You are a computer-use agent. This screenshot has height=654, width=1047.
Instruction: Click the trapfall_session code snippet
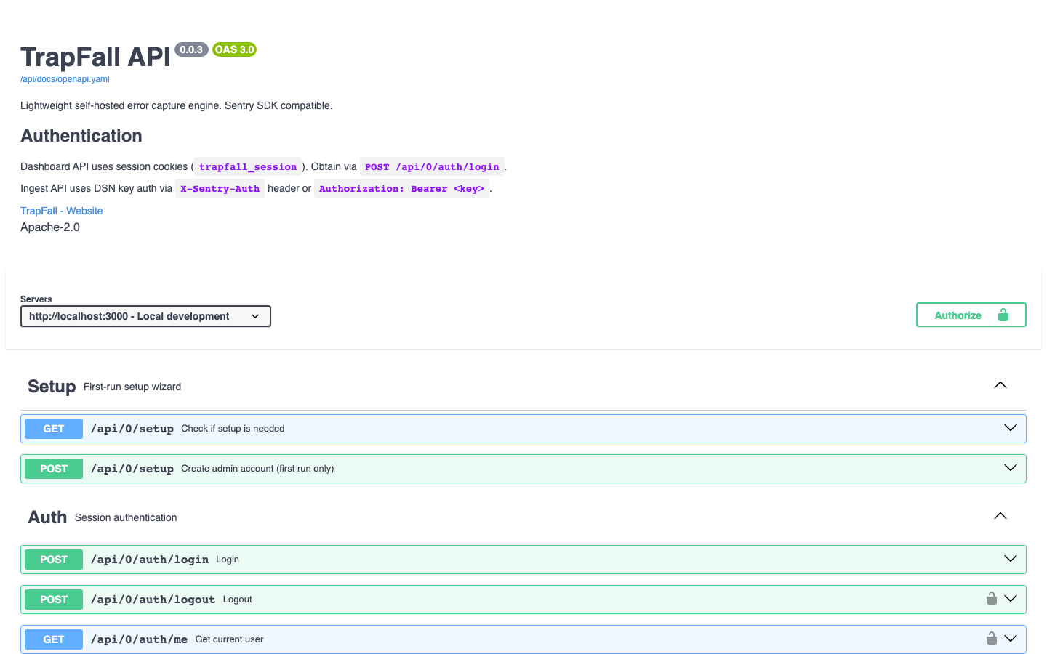click(248, 166)
